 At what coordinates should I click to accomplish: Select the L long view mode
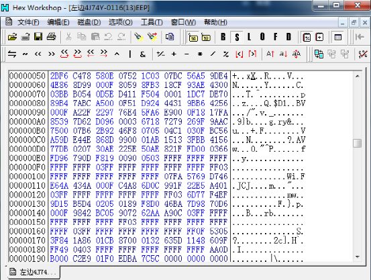pos(249,37)
